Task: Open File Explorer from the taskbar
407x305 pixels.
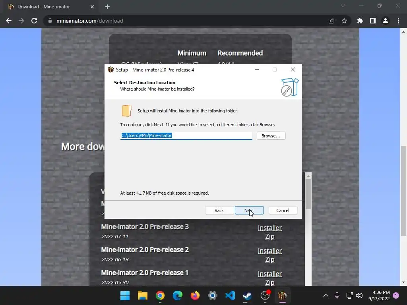Action: pyautogui.click(x=143, y=295)
